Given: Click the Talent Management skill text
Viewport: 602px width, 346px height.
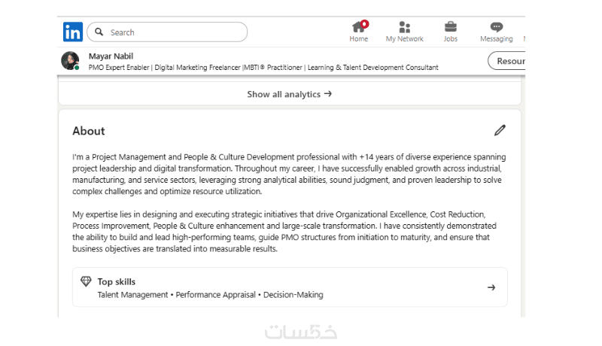Looking at the screenshot, I should point(132,295).
